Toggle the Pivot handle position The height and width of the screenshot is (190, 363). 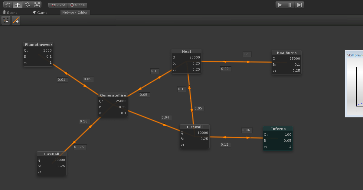[58, 5]
